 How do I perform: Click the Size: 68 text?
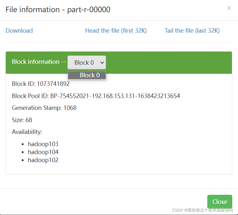[22, 120]
